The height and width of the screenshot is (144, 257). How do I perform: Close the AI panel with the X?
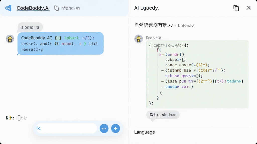pyautogui.click(x=248, y=8)
